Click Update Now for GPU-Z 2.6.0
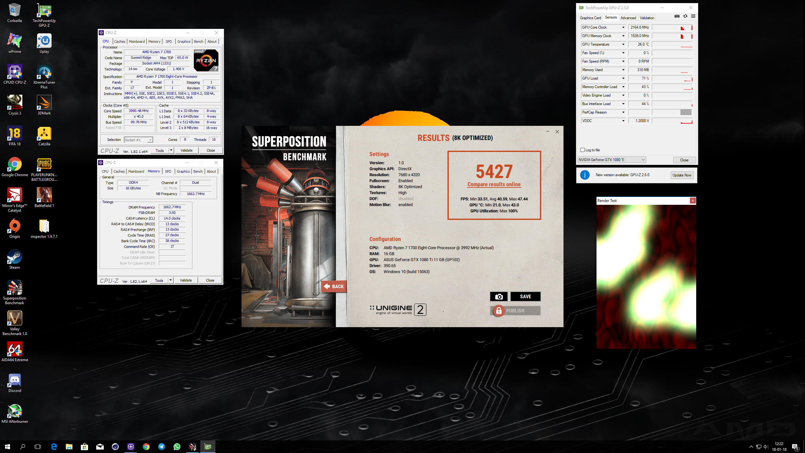Viewport: 805px width, 453px height. pyautogui.click(x=682, y=175)
